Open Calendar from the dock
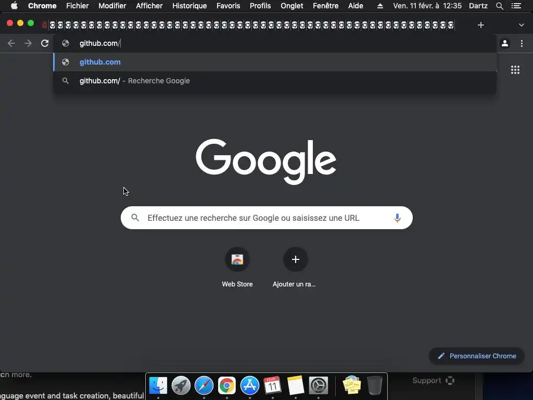 point(273,385)
